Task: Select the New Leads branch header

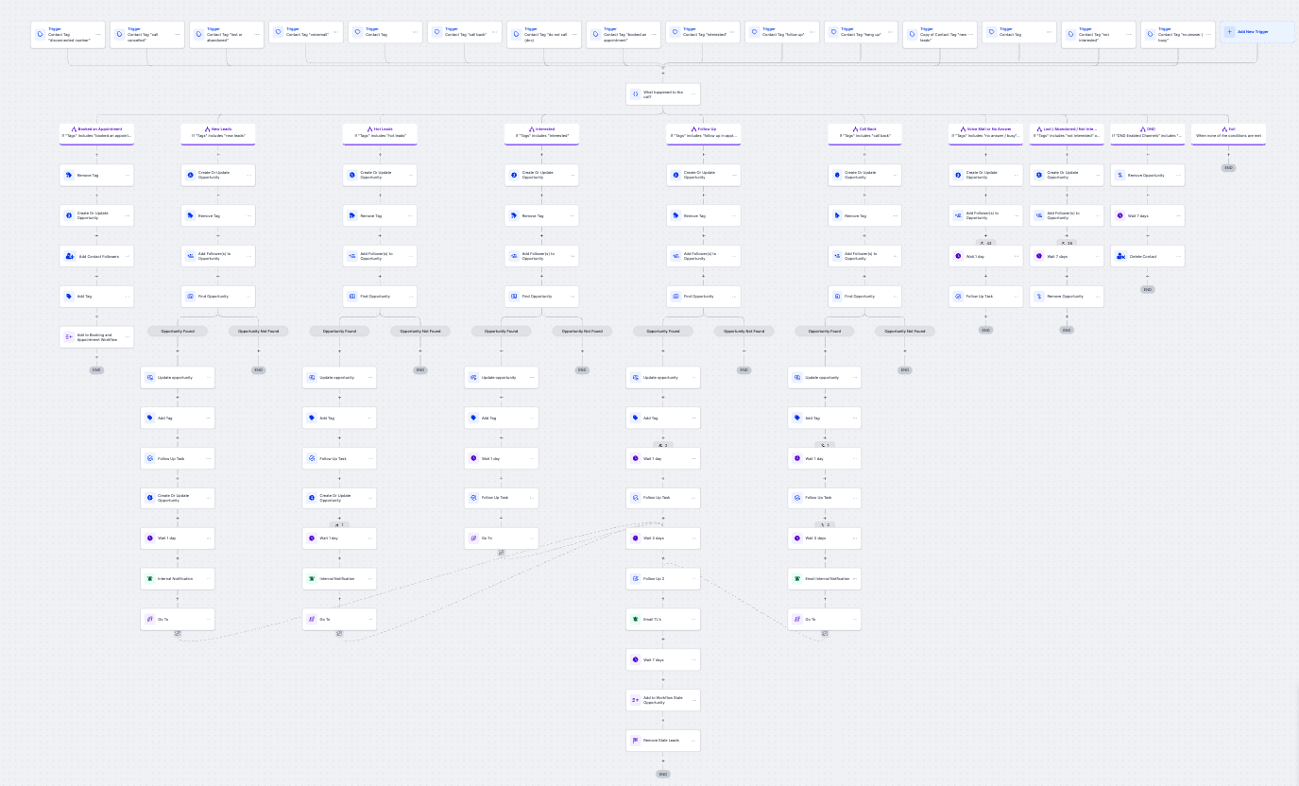Action: [x=218, y=132]
